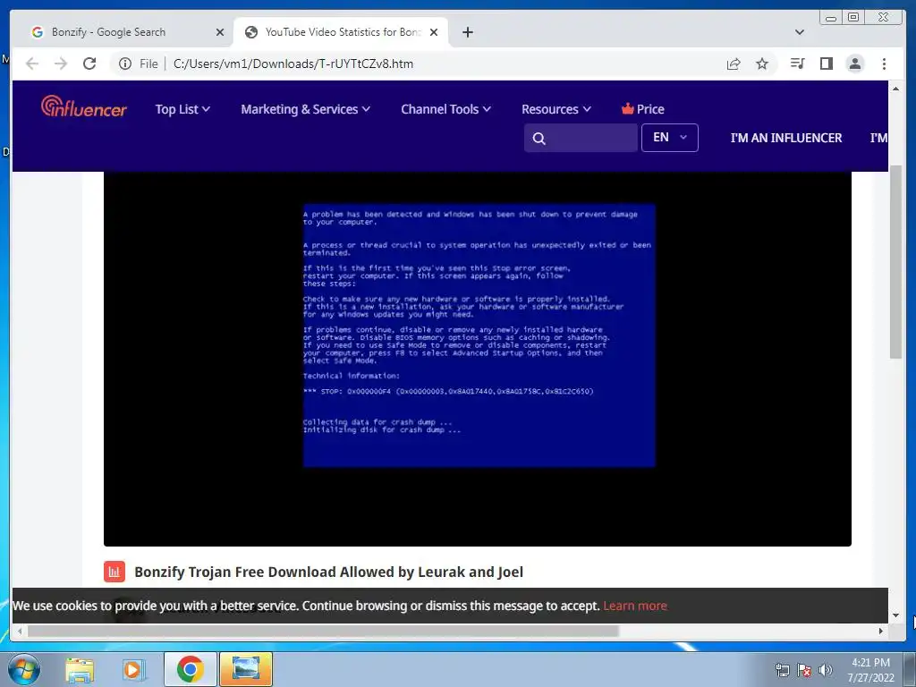Click horizontal scroll right arrow
The image size is (916, 687).
[881, 631]
